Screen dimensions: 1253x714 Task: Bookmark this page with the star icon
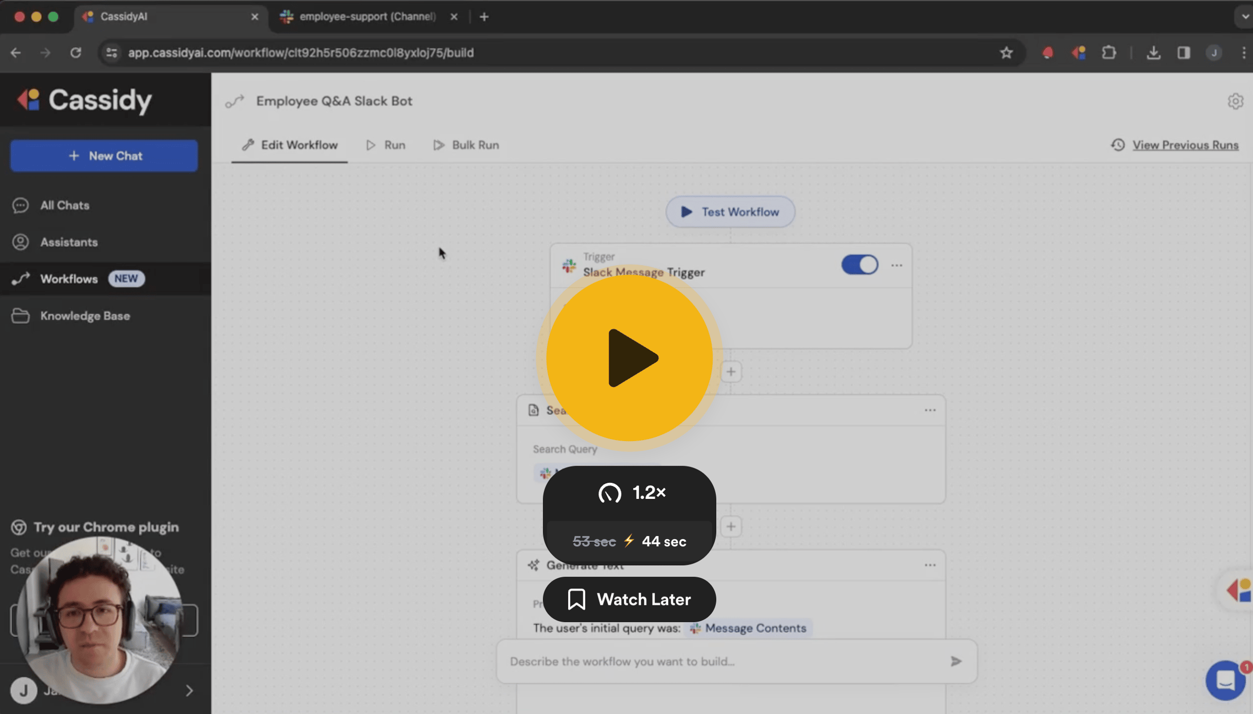tap(1007, 53)
